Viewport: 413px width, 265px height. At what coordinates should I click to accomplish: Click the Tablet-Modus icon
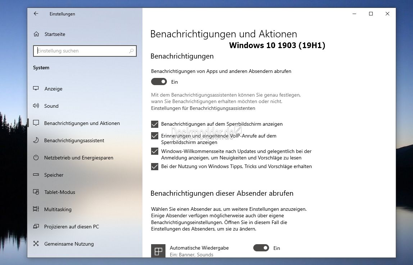[x=36, y=192]
